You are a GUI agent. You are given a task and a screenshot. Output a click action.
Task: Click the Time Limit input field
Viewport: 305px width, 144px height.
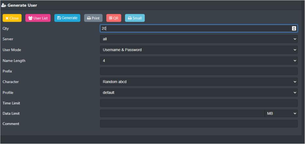[199, 103]
